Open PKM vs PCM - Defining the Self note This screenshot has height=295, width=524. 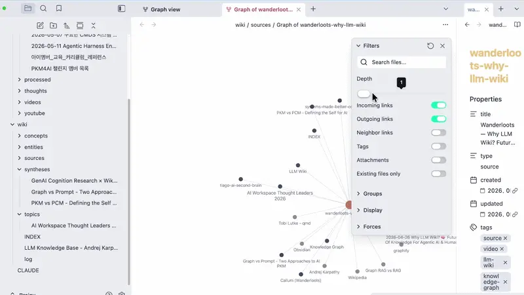point(74,203)
